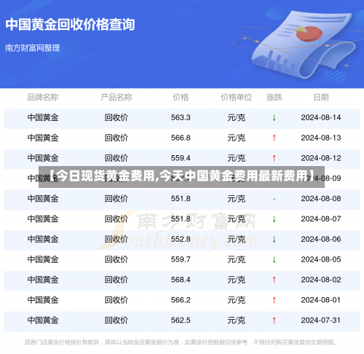This screenshot has height=354, width=364.
Task: Click the green down arrow for 2024-08-06
Action: coord(274,240)
